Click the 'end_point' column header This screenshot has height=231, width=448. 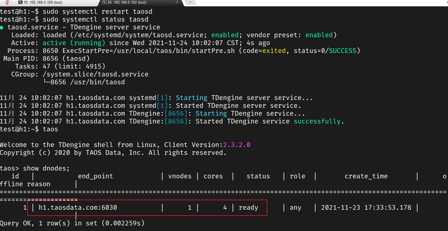pyautogui.click(x=96, y=176)
